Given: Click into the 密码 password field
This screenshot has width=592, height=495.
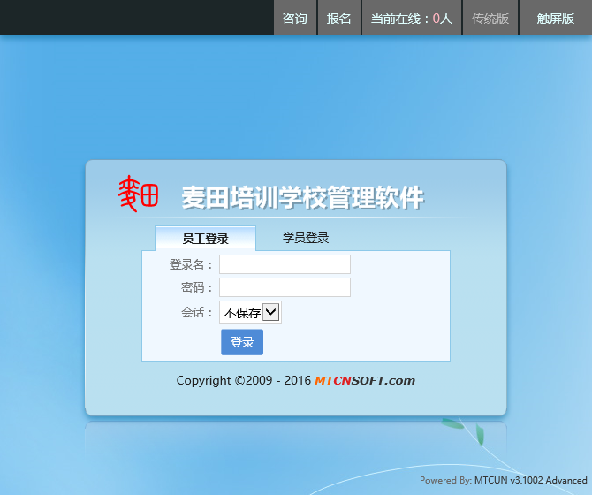Looking at the screenshot, I should [x=285, y=287].
